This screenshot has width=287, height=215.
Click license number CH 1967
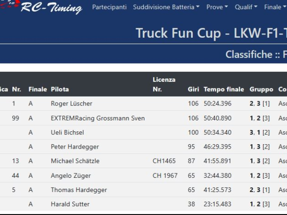point(165,175)
